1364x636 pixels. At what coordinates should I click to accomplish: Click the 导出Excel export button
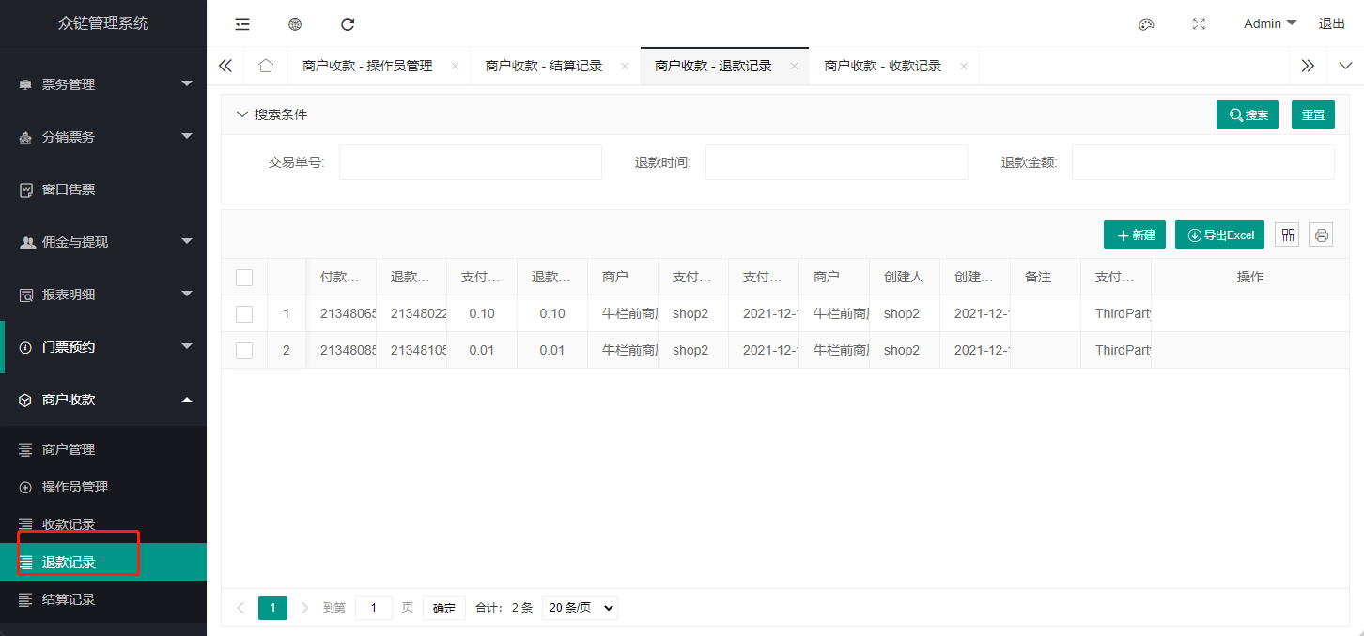[1219, 235]
